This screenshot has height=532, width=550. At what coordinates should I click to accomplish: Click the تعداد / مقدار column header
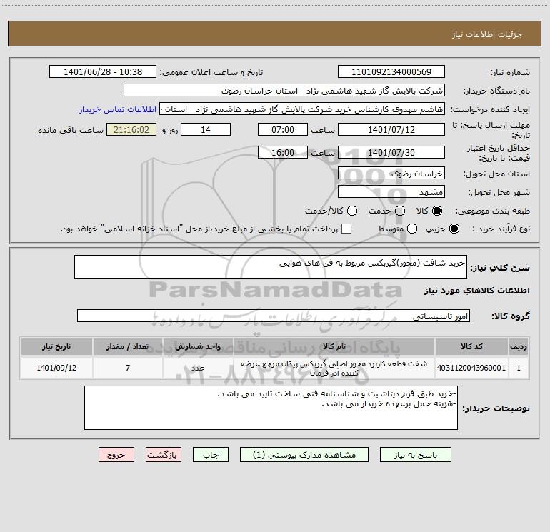tap(127, 346)
